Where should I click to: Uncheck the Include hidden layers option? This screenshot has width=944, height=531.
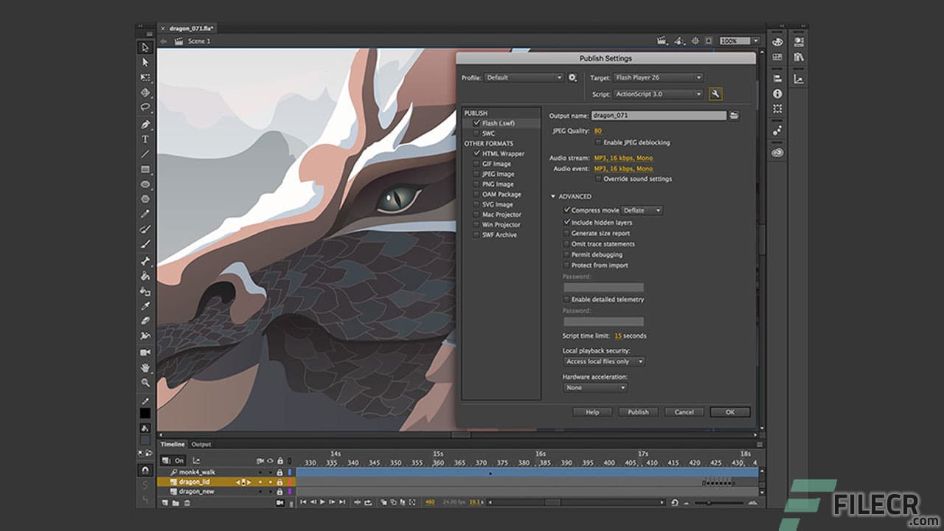[566, 222]
